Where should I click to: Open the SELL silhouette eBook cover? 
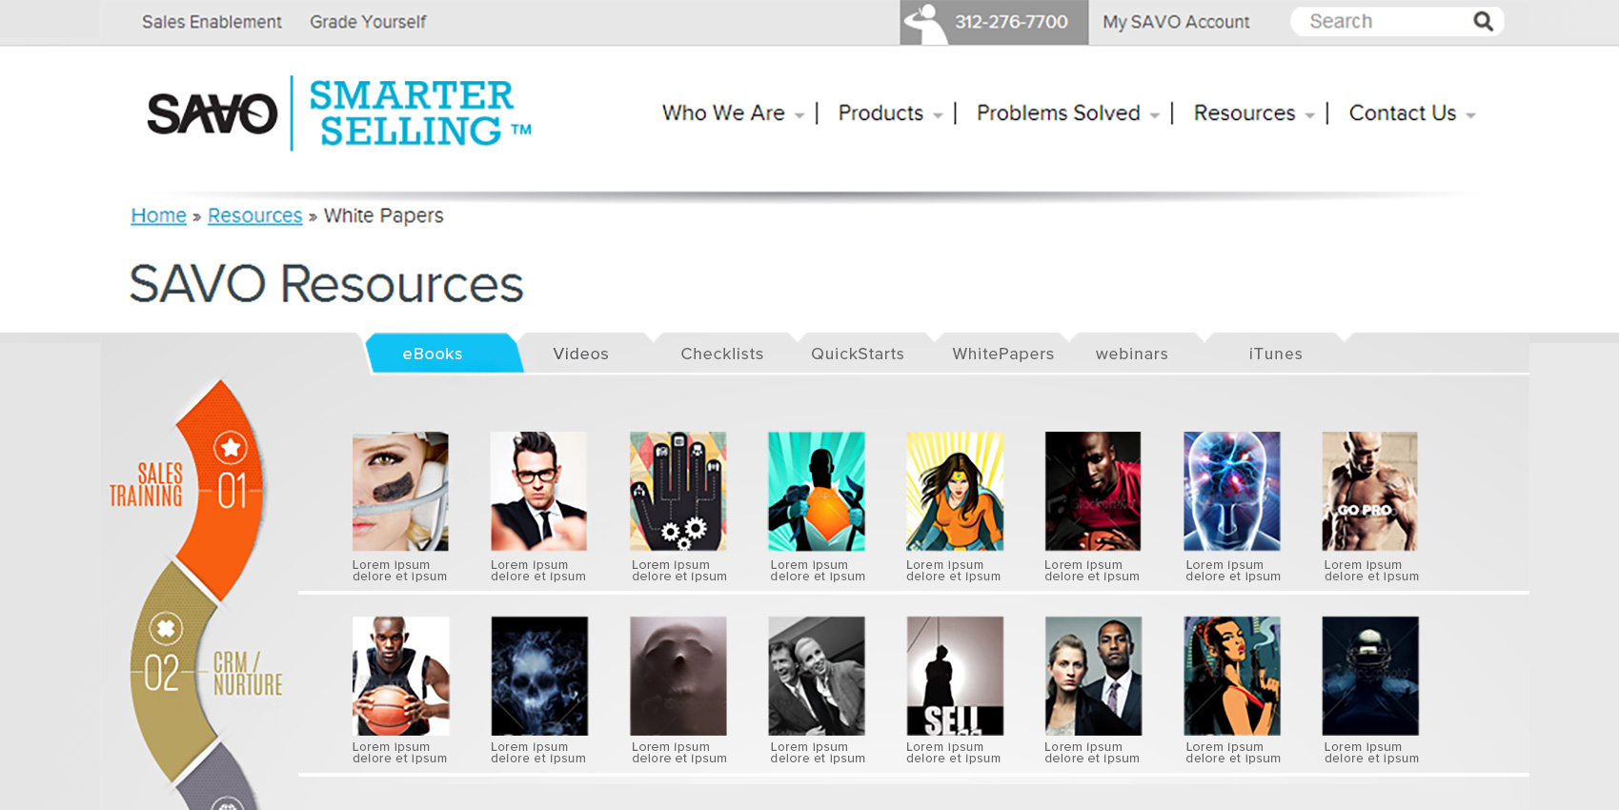954,676
